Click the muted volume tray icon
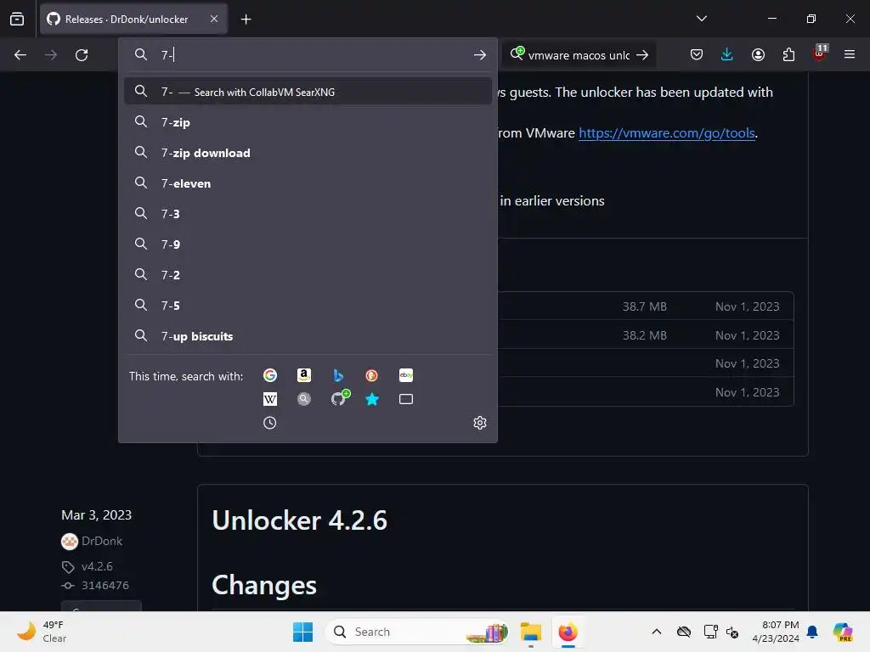The width and height of the screenshot is (870, 652). [x=732, y=632]
